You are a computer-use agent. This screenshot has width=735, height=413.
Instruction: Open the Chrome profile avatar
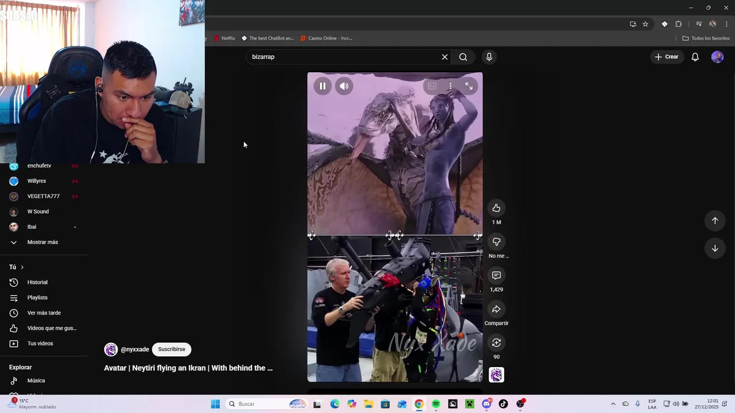713,24
